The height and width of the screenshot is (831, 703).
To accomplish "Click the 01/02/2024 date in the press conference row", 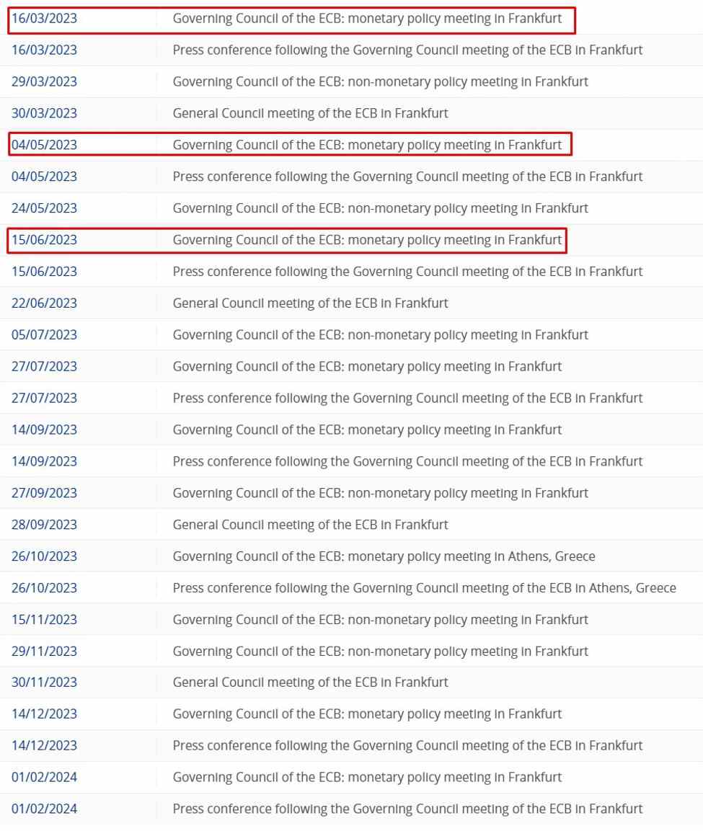I will 44,809.
